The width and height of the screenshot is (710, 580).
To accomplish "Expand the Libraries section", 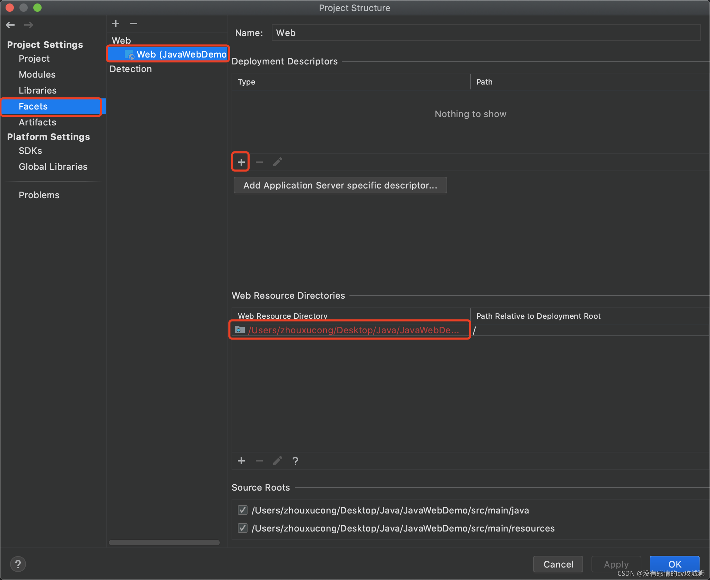I will click(37, 90).
